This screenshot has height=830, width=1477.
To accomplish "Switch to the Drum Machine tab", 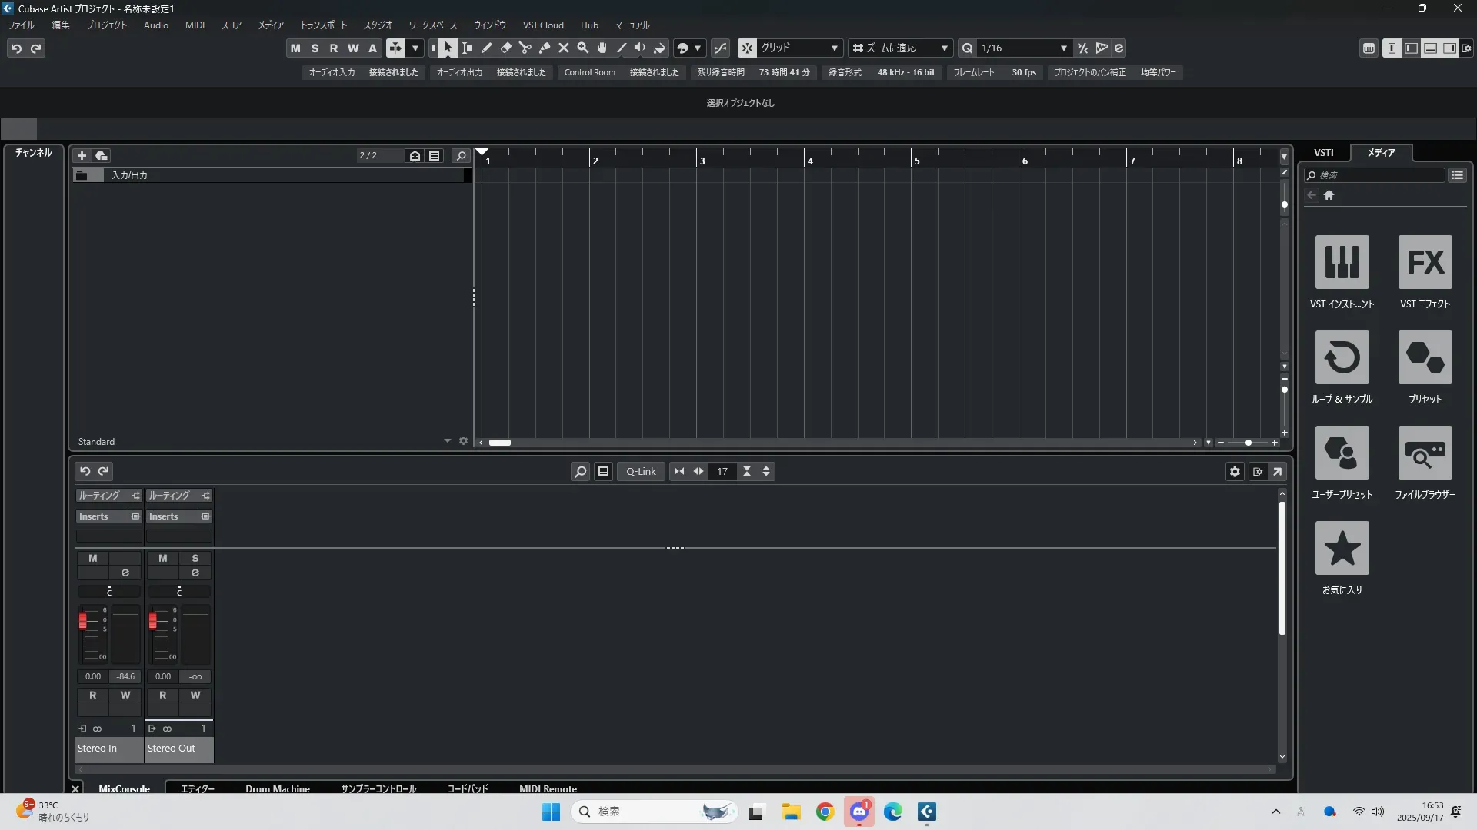I will pos(277,788).
